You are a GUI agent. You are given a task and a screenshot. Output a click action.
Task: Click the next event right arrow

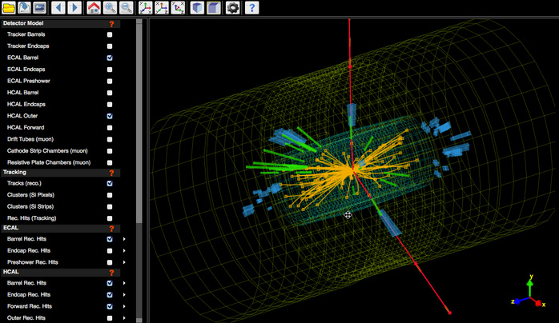[x=74, y=8]
